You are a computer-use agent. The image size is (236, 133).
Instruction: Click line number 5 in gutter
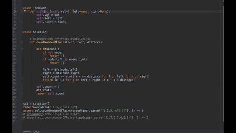tap(15, 11)
